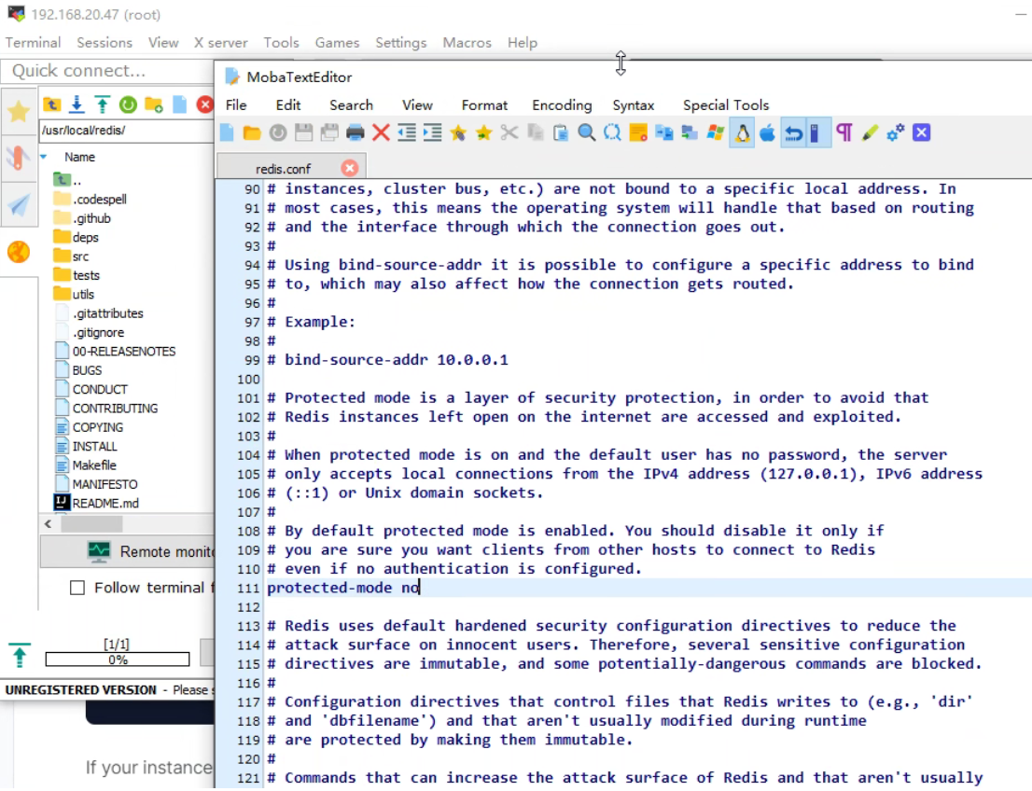The width and height of the screenshot is (1032, 791).
Task: Click the green highlighter marker icon
Action: point(870,133)
